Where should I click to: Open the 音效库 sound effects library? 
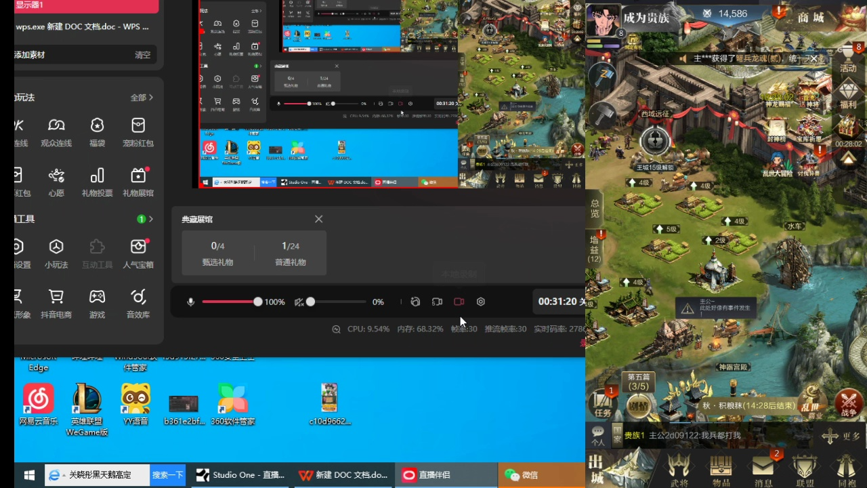pos(138,304)
